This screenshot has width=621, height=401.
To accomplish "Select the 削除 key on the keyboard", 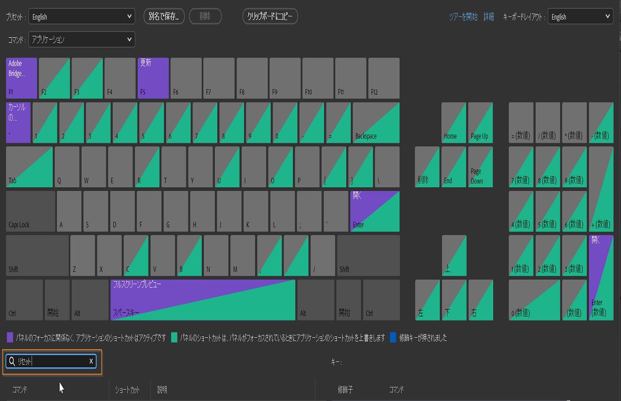I will point(427,167).
